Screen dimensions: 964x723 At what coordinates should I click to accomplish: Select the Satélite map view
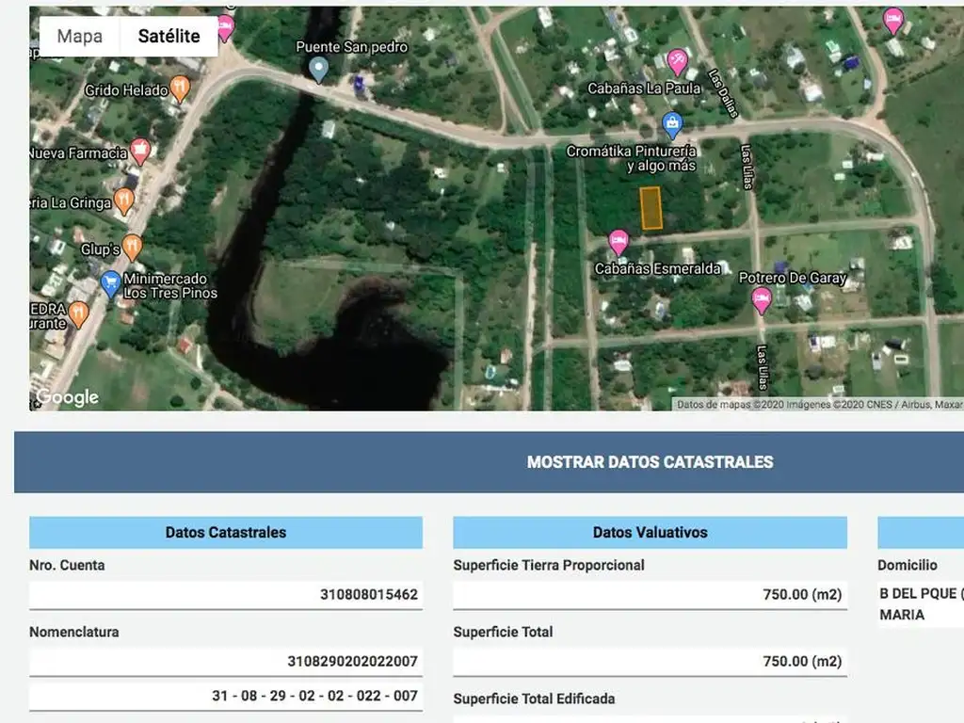pos(169,37)
